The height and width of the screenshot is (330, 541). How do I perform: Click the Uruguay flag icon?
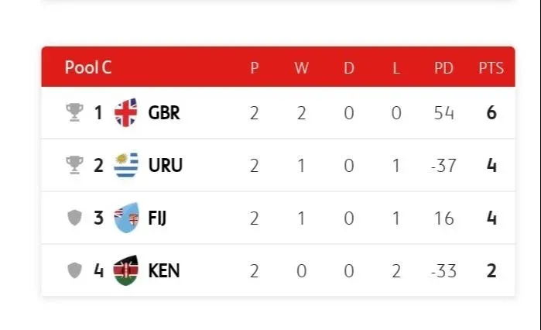(125, 165)
